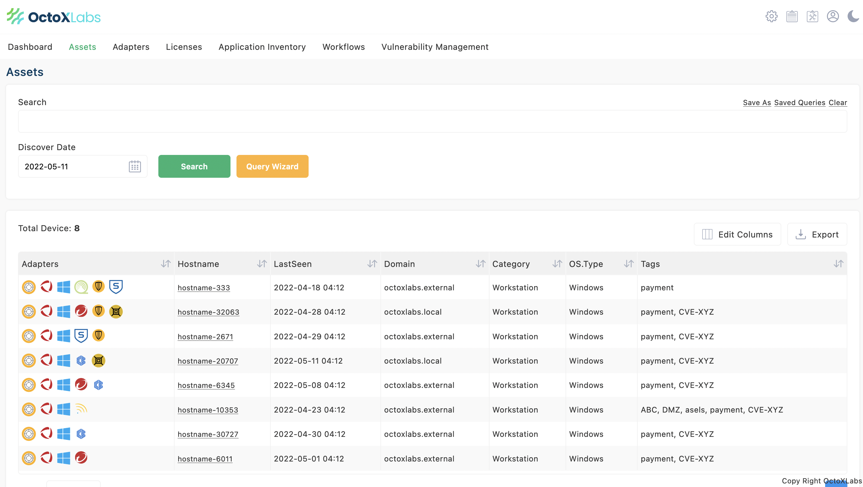Open the Query Wizard
Viewport: 863px width, 487px height.
pos(272,166)
